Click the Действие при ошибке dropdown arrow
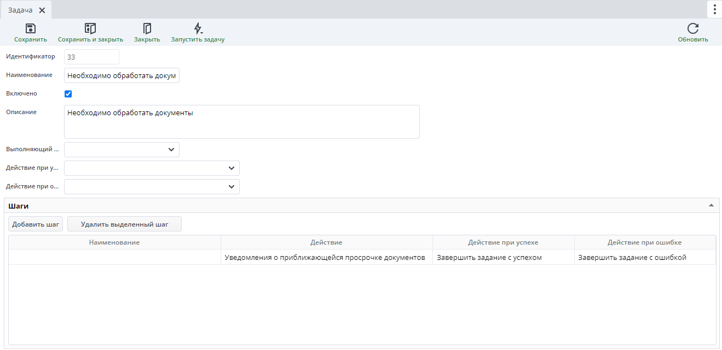 [x=232, y=186]
